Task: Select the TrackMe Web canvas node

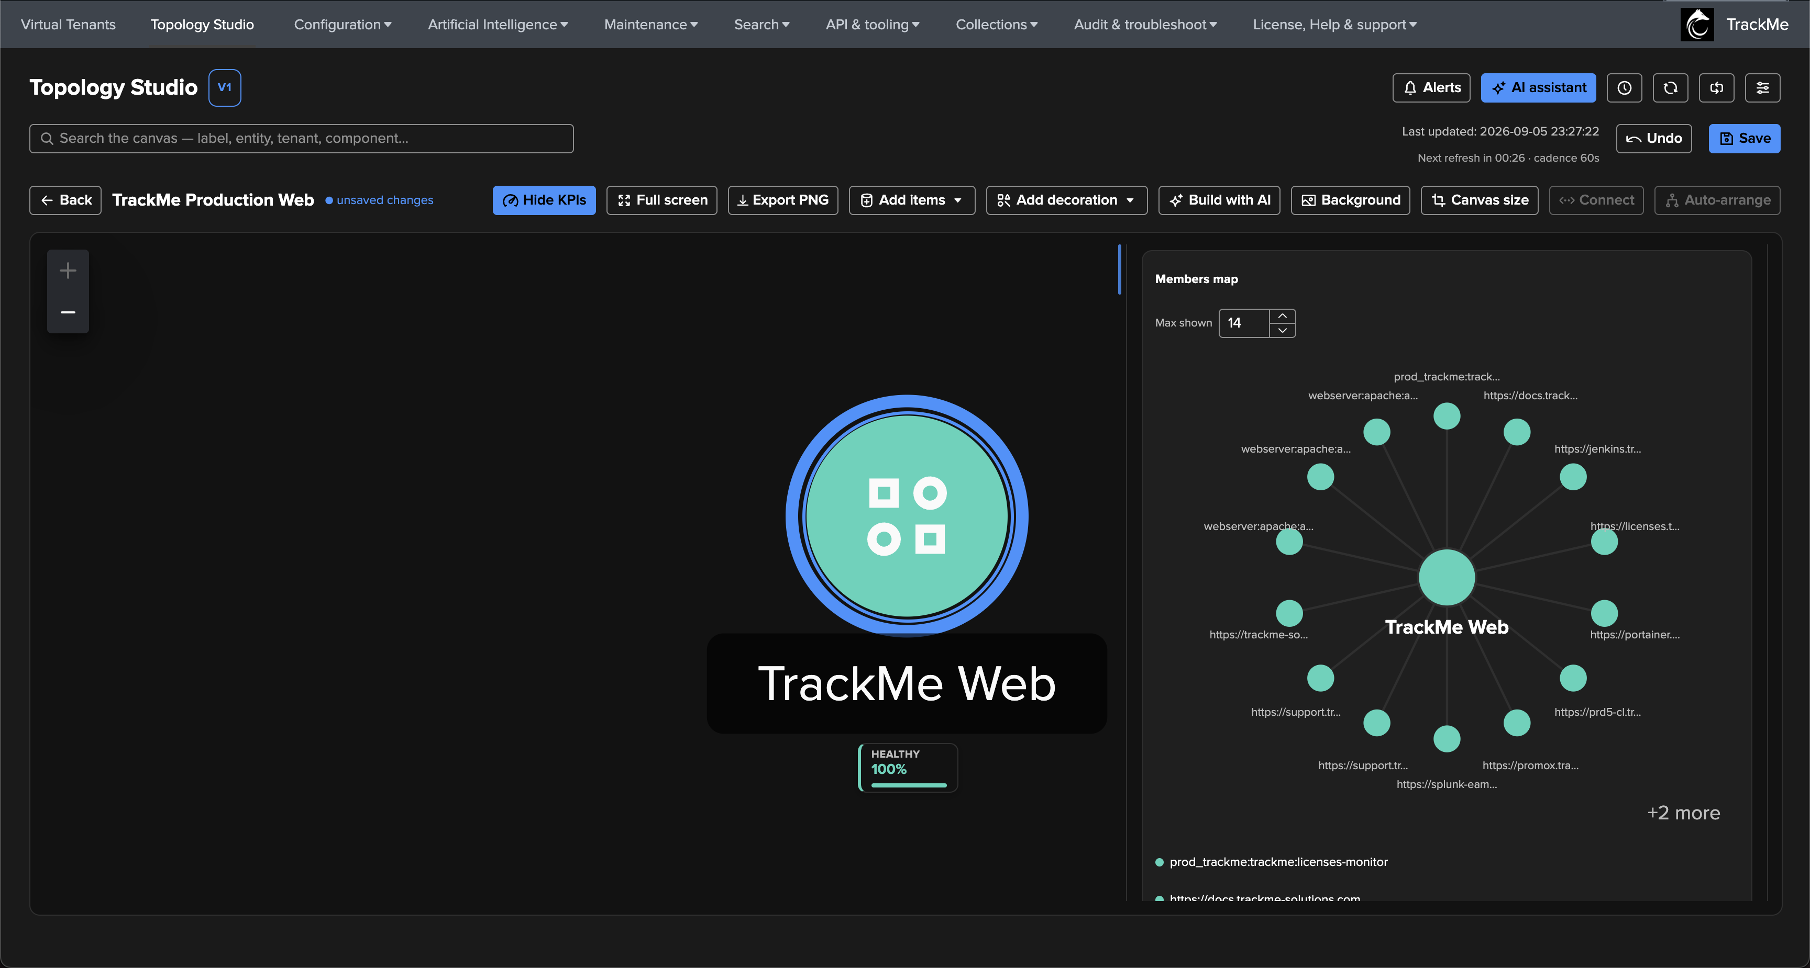Action: [907, 516]
